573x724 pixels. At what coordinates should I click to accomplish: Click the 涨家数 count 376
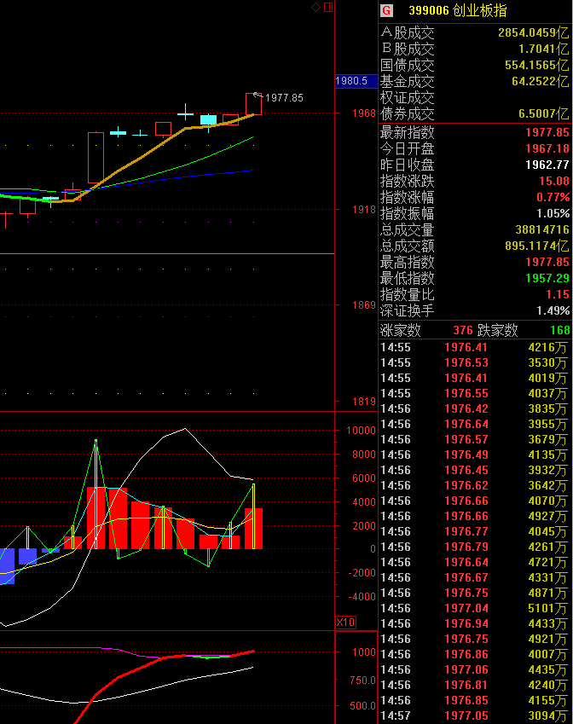pos(463,331)
